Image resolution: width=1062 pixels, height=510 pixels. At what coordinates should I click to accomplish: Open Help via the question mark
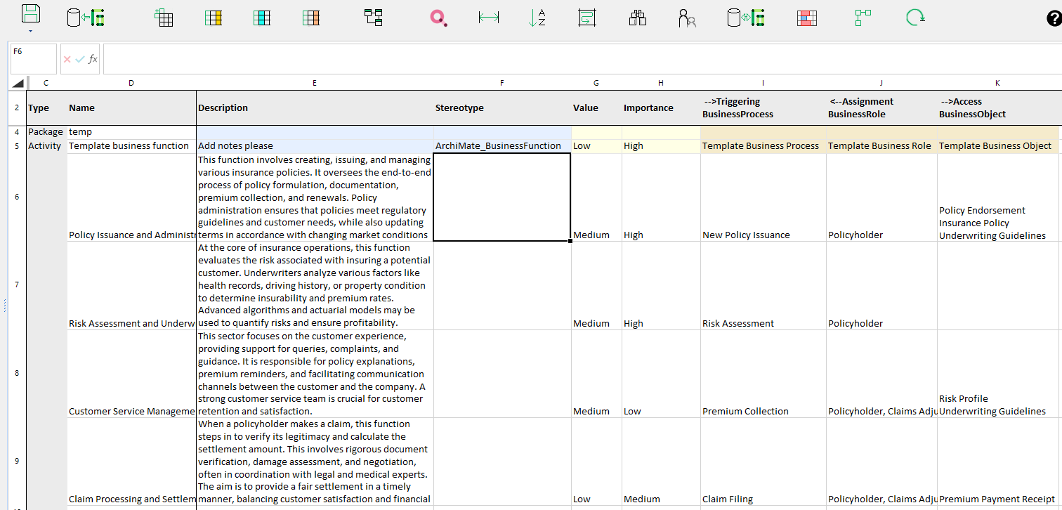[1054, 18]
